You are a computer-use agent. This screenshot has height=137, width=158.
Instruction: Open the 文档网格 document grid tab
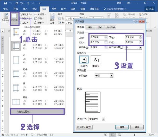click(x=110, y=27)
